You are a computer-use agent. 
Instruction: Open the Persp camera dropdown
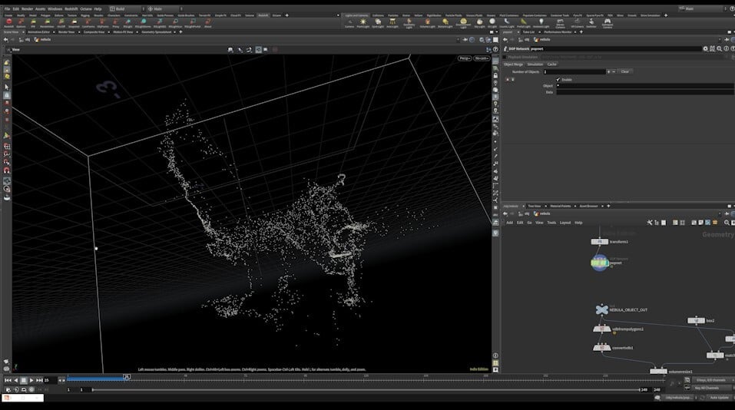click(x=465, y=58)
